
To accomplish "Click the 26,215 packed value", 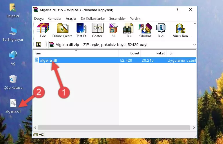I will coord(148,61).
